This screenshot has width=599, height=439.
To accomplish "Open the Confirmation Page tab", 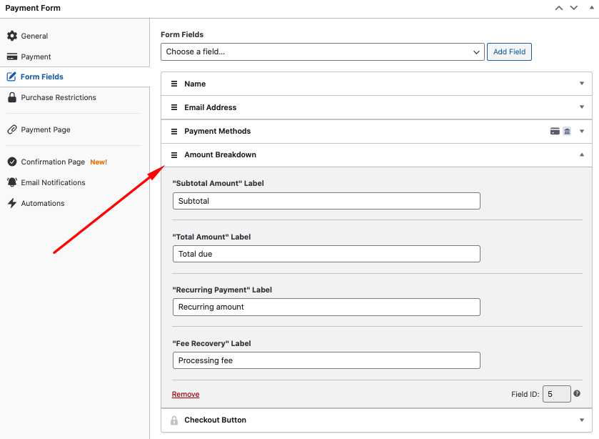I will click(x=53, y=162).
